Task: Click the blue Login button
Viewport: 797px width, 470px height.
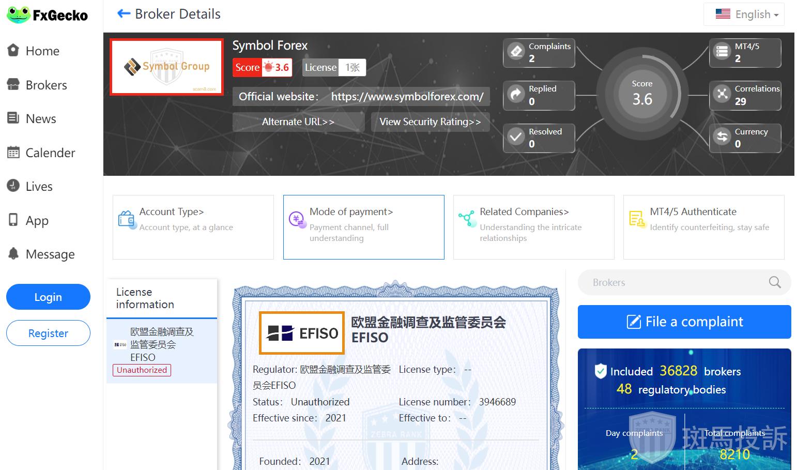Action: (48, 297)
